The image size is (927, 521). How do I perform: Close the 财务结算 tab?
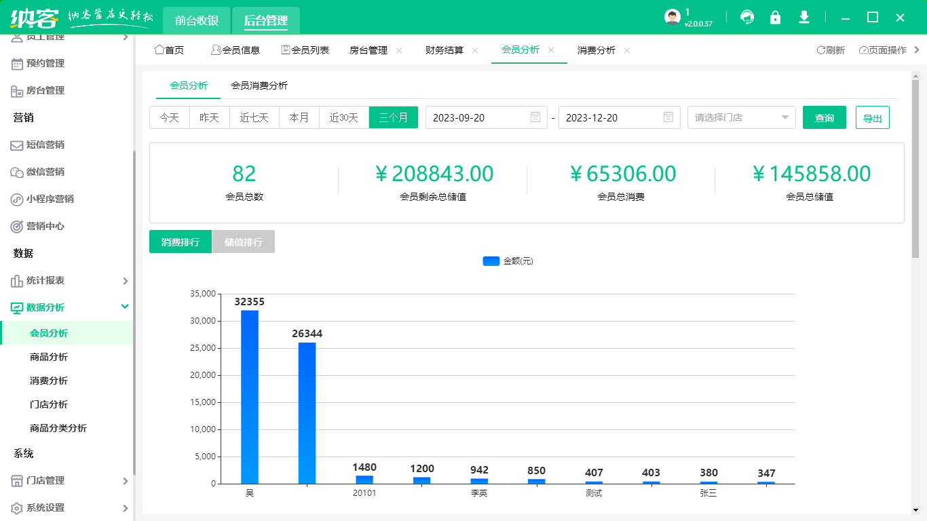(x=475, y=50)
